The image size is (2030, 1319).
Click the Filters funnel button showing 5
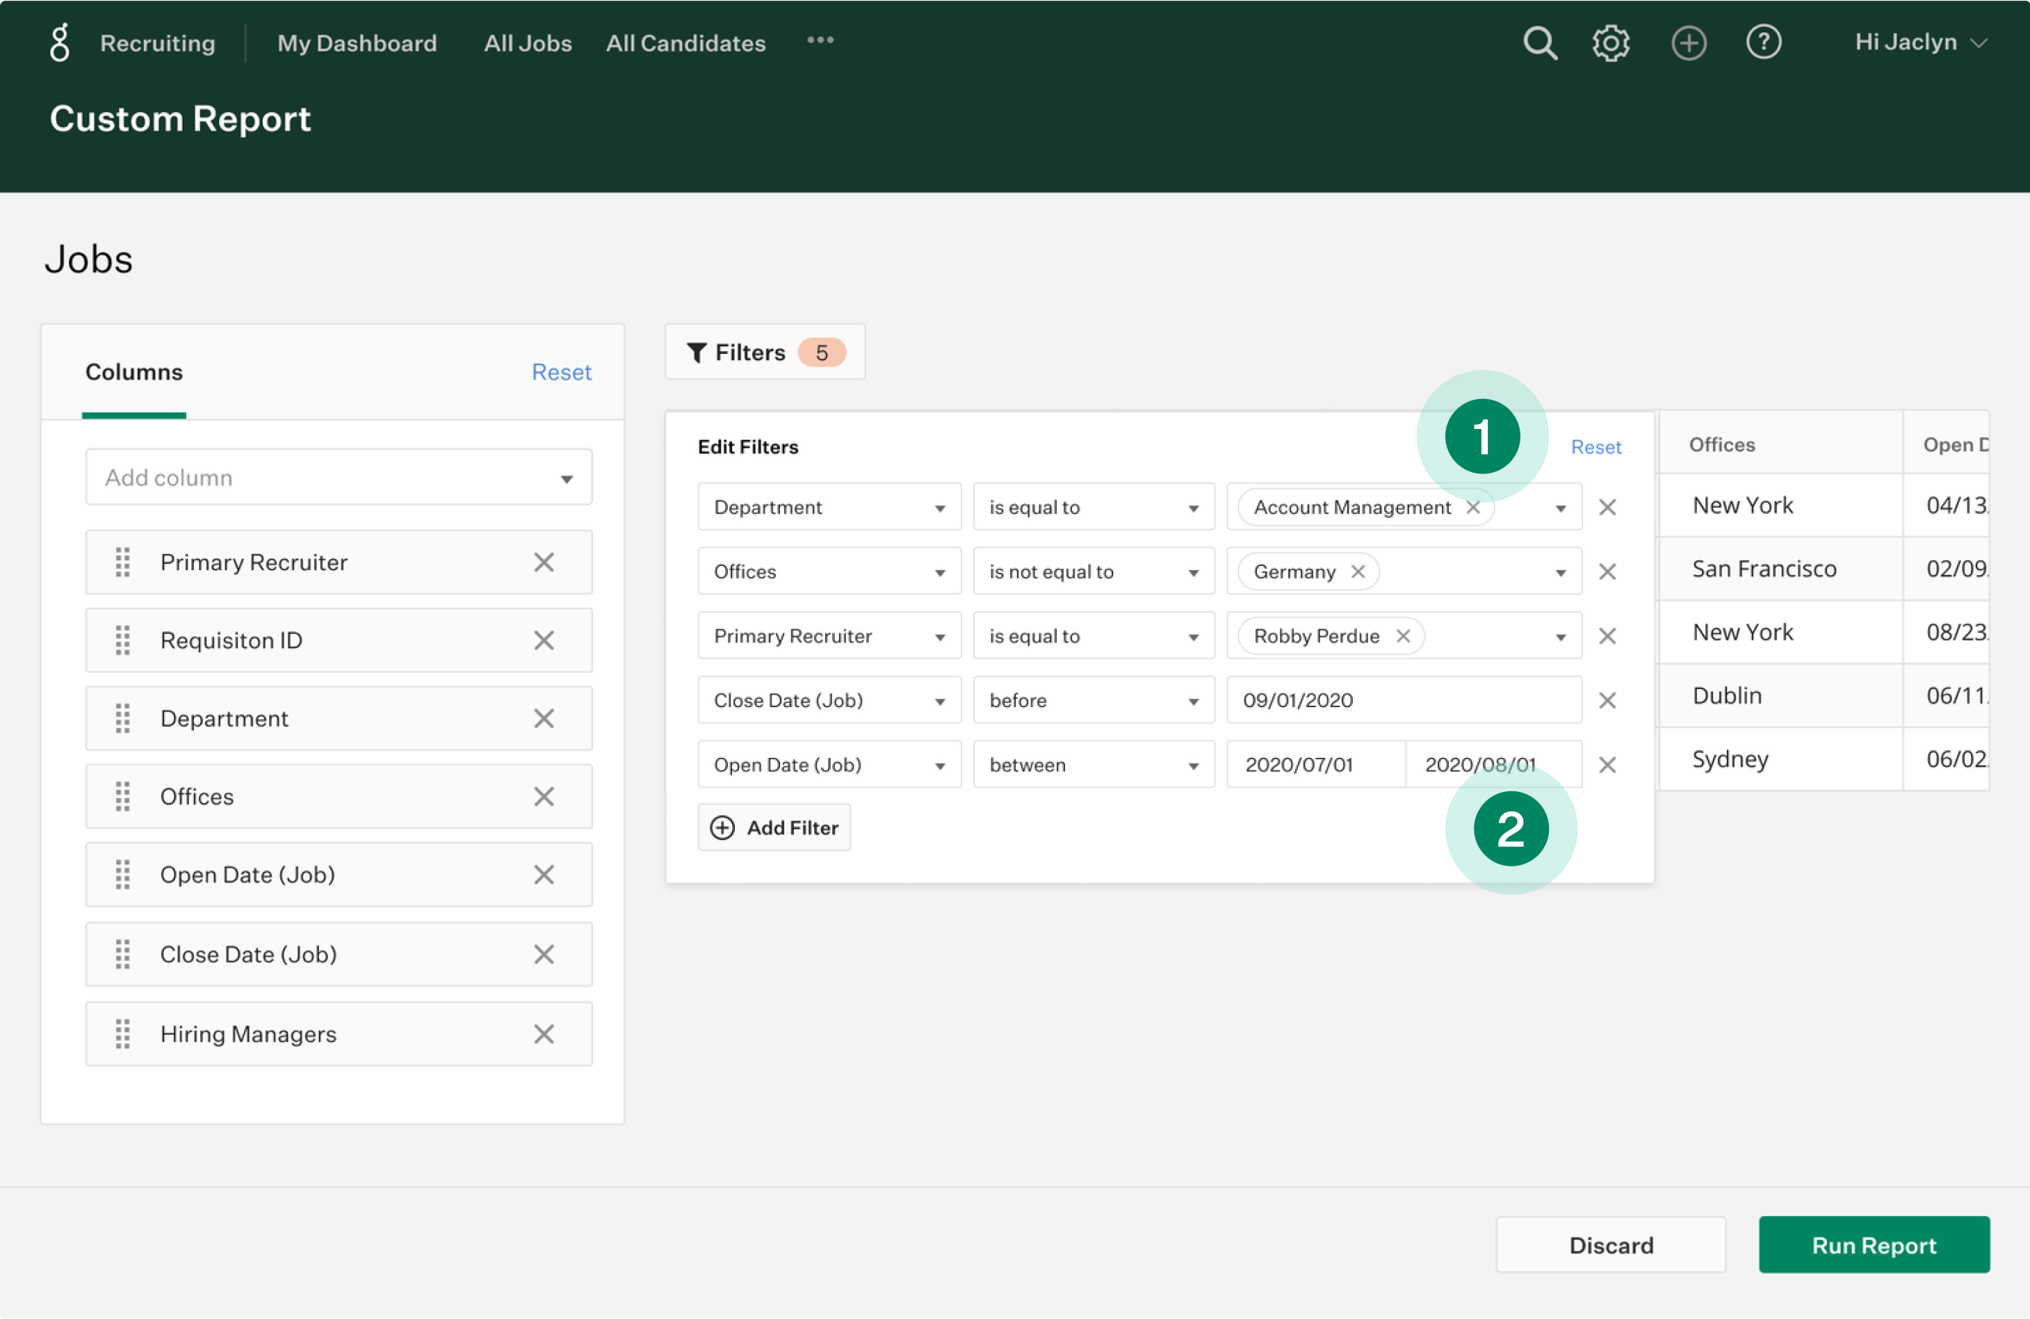(764, 352)
